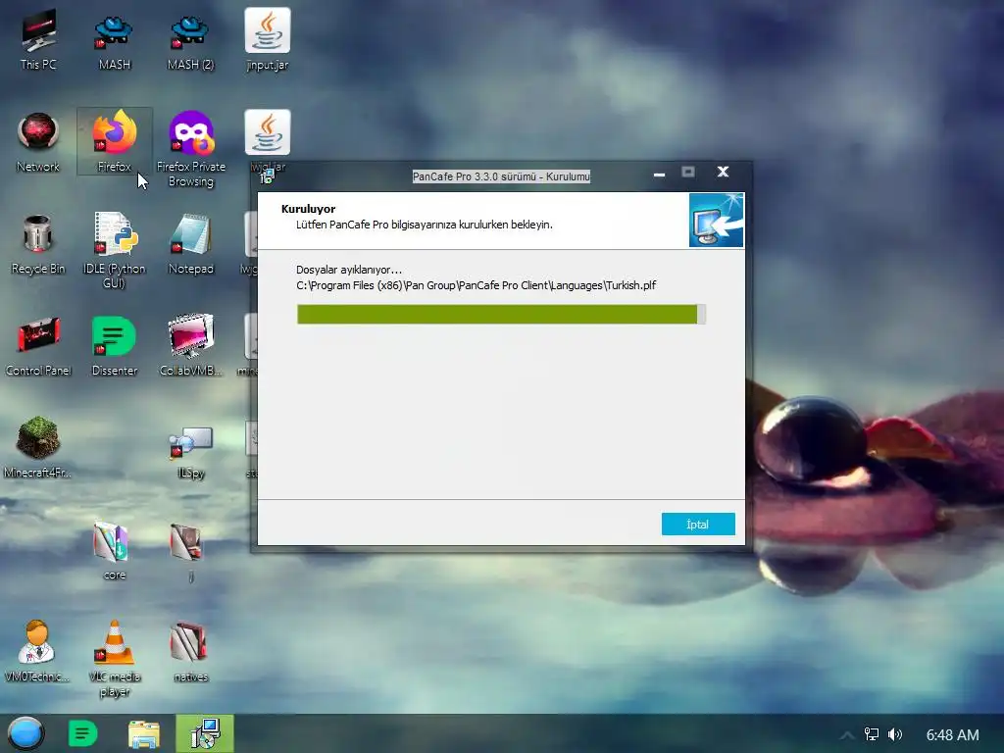The height and width of the screenshot is (753, 1004).
Task: Select the Dissenter desktop shortcut
Action: pyautogui.click(x=114, y=346)
